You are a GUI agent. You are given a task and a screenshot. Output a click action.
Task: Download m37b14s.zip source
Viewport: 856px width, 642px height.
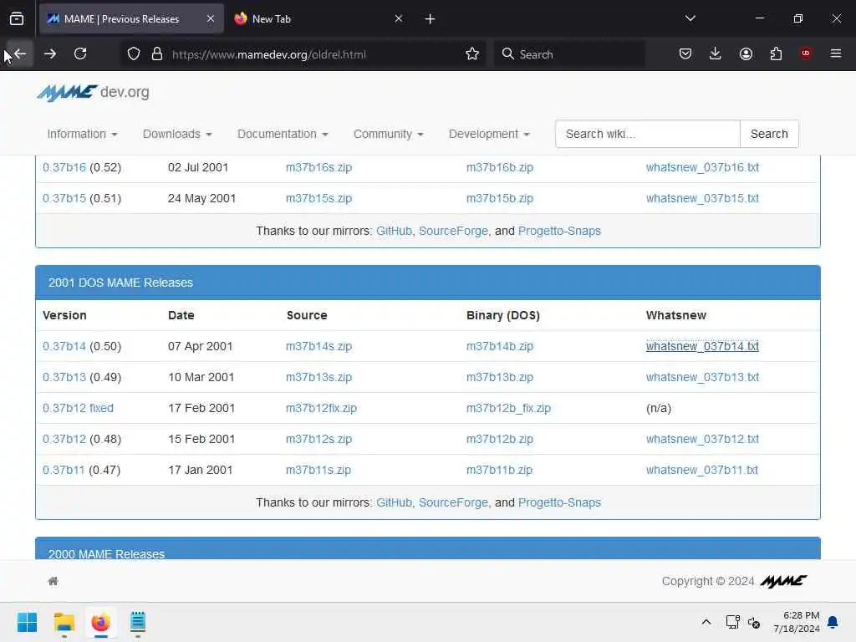[318, 346]
